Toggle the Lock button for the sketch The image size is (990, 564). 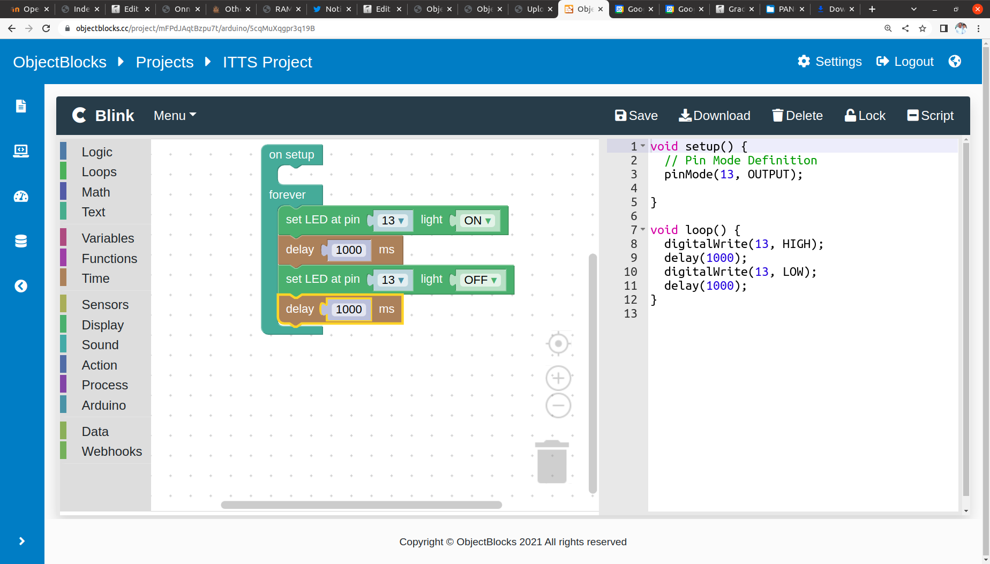865,116
